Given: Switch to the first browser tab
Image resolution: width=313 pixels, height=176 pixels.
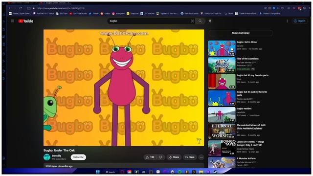Looking at the screenshot, I should [22, 3].
